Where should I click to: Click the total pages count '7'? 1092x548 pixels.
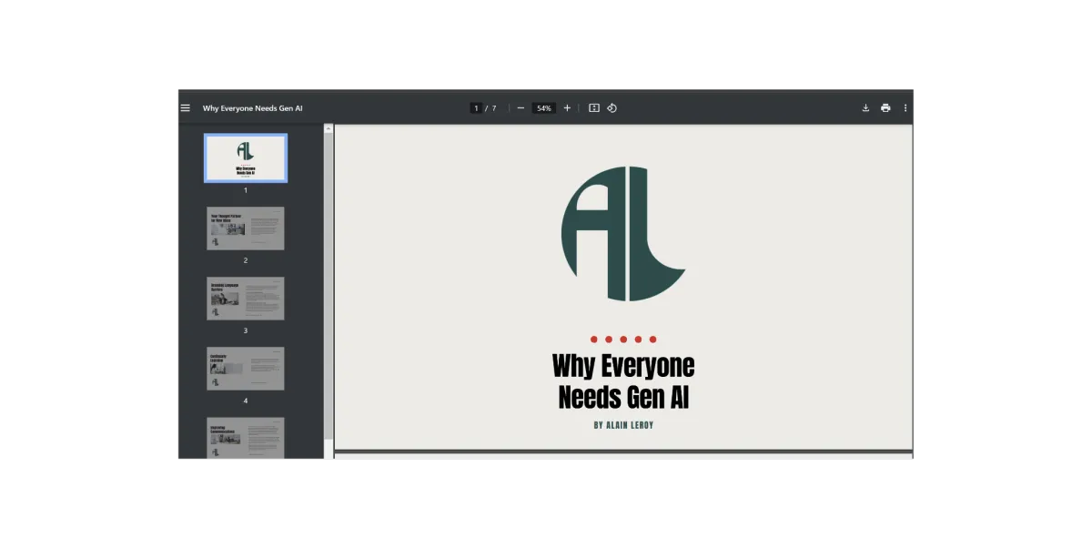(x=494, y=108)
